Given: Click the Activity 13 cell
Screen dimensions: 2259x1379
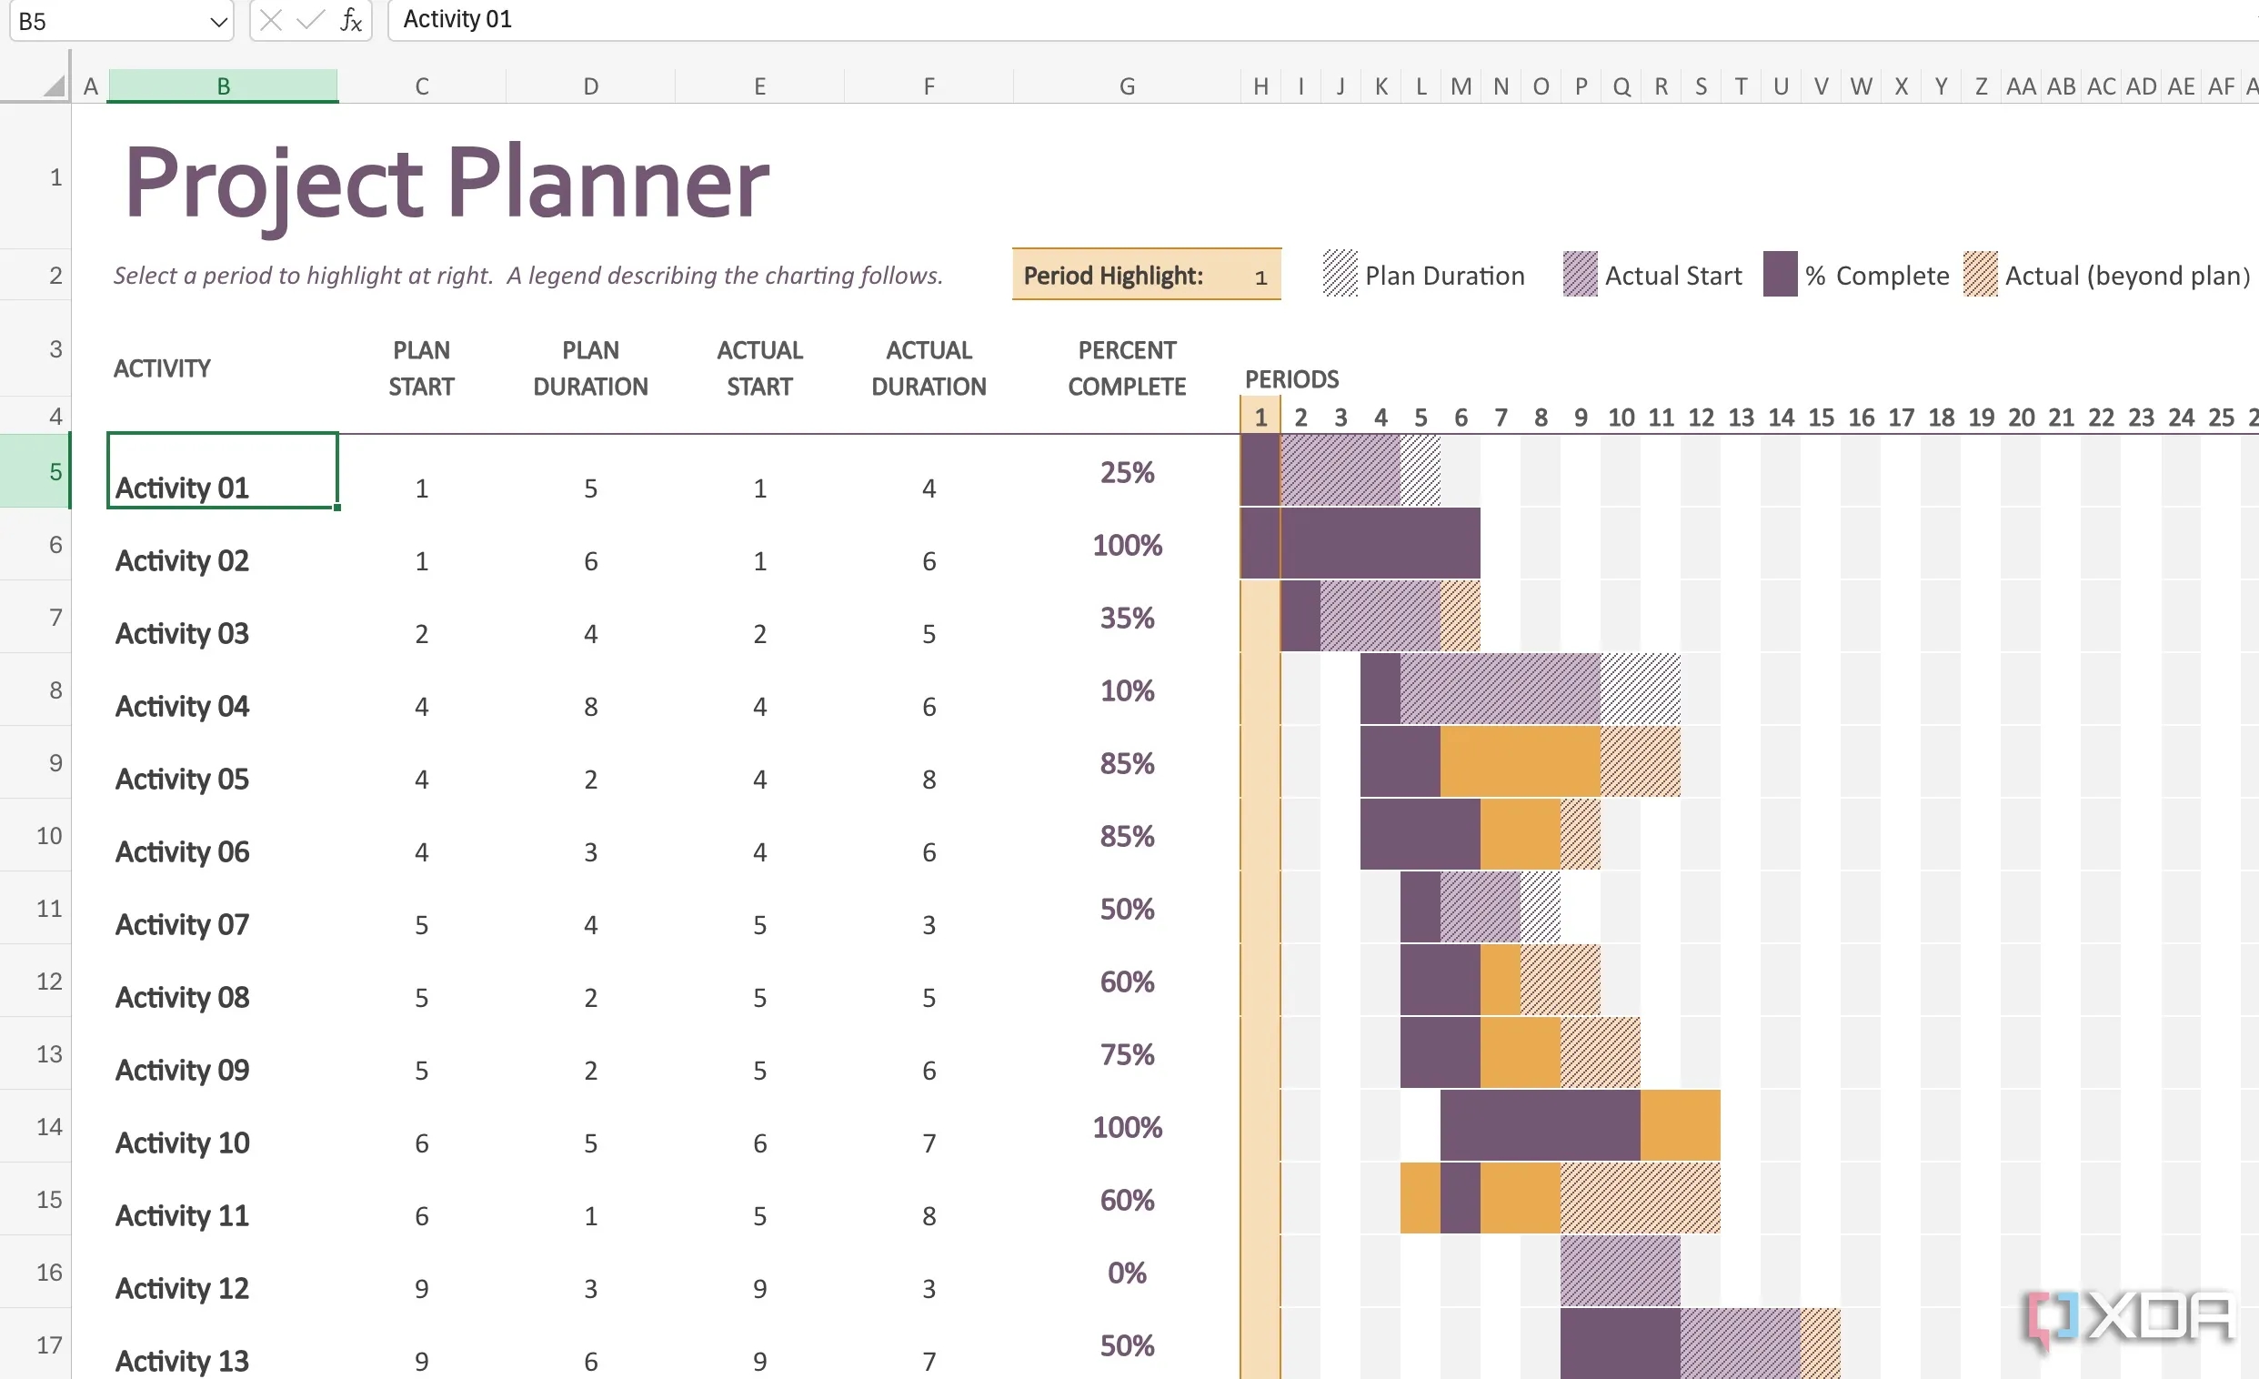Looking at the screenshot, I should point(182,1360).
